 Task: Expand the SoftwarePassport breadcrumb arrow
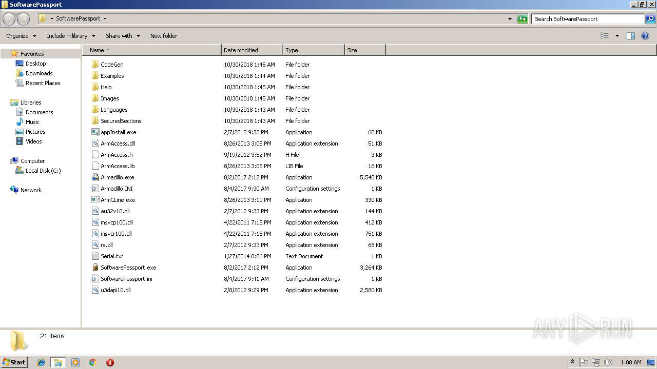tap(105, 19)
